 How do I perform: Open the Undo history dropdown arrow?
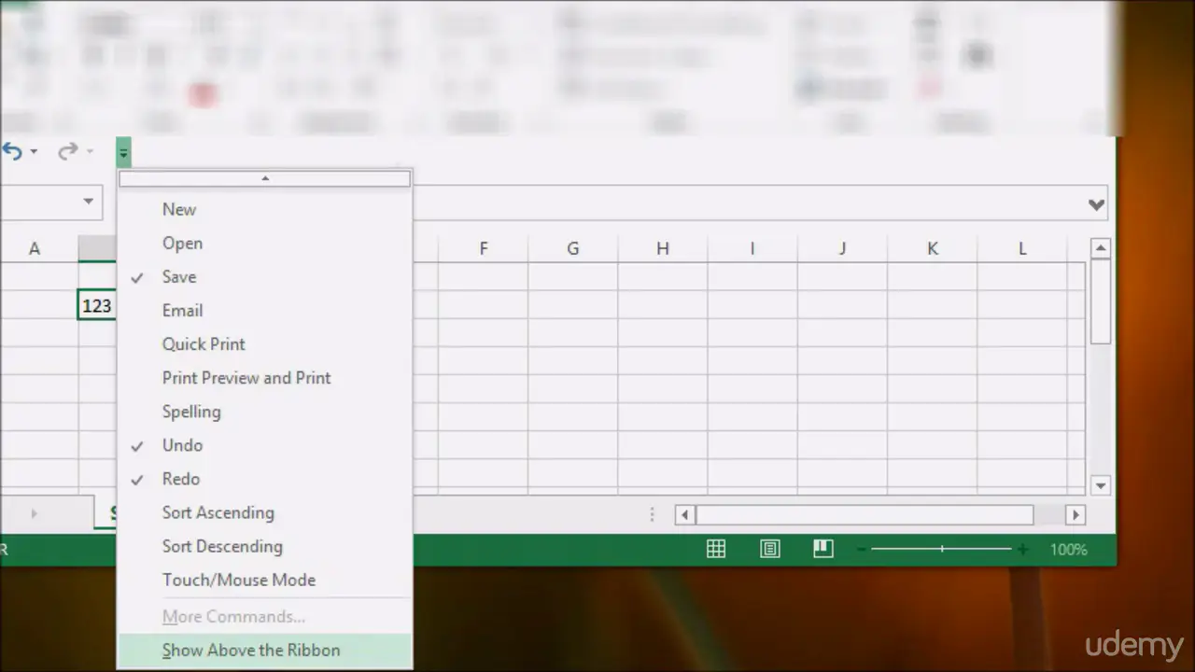click(x=34, y=151)
